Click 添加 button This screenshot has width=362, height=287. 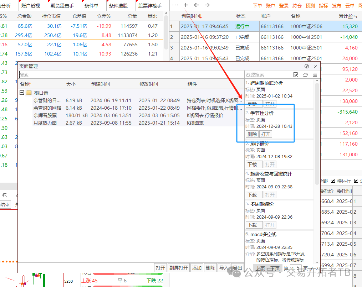(197, 268)
